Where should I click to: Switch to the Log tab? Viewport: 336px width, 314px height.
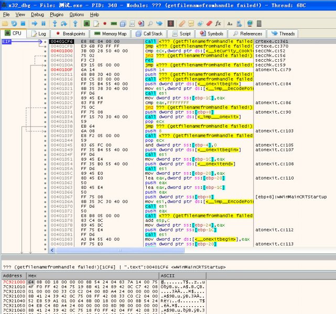[39, 34]
